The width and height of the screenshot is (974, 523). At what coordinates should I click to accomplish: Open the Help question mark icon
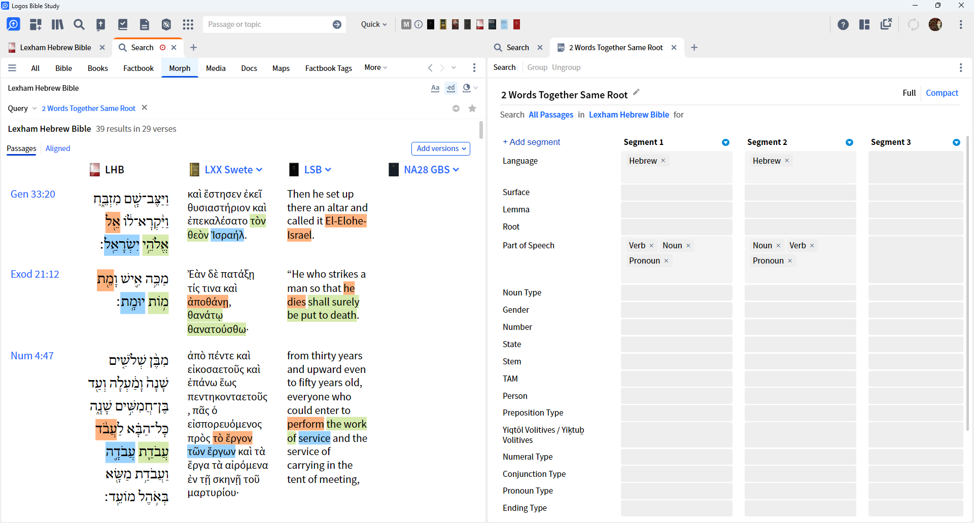[843, 24]
